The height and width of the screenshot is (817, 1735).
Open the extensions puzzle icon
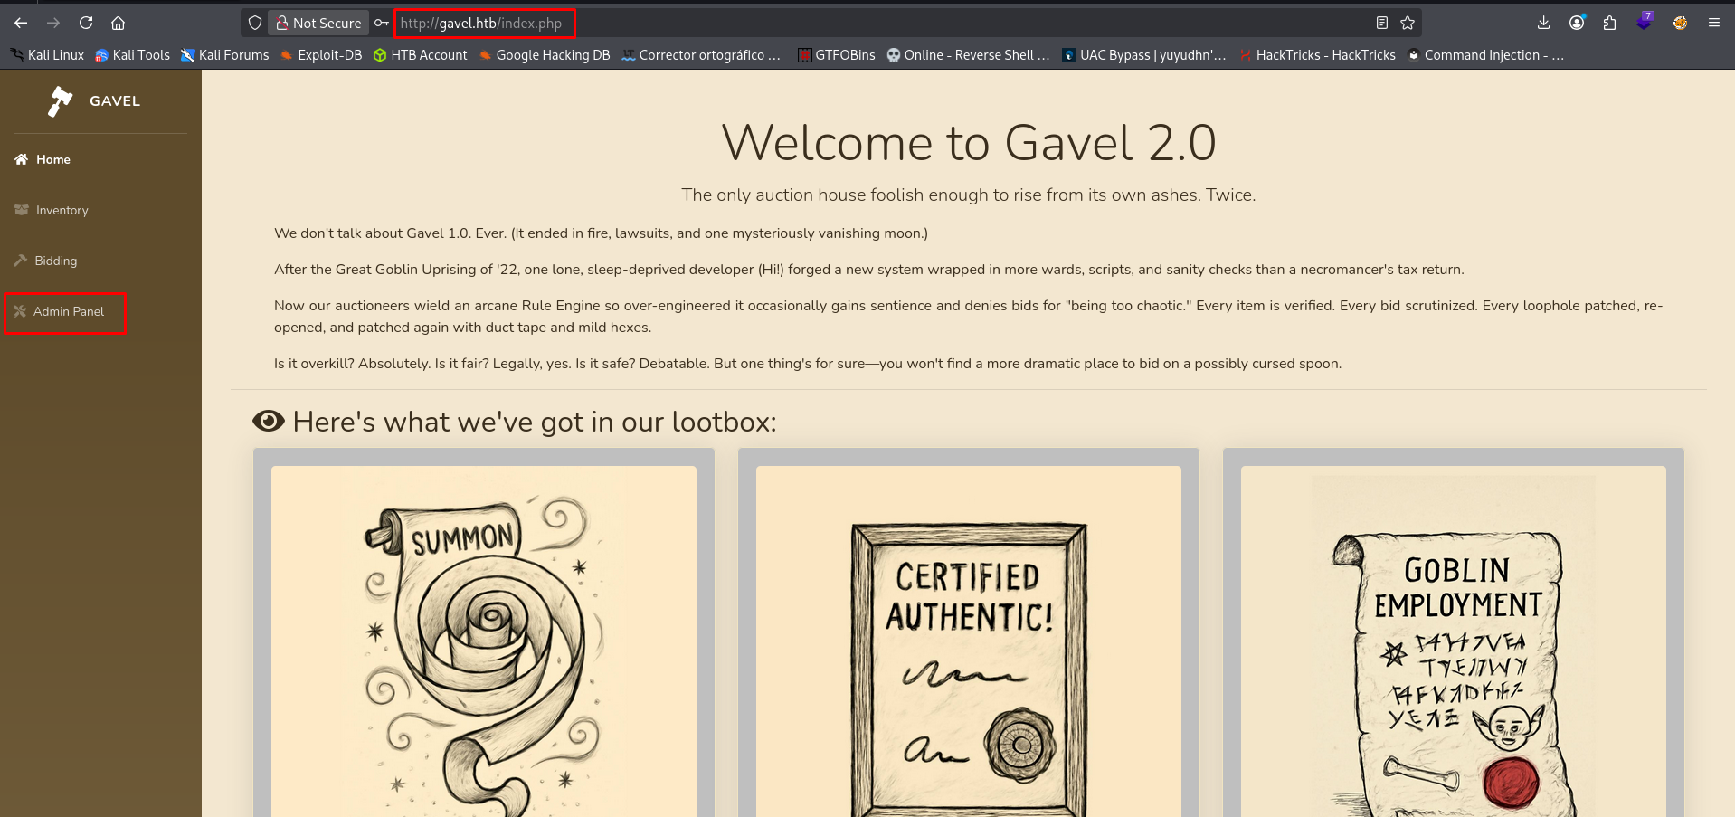1609,23
